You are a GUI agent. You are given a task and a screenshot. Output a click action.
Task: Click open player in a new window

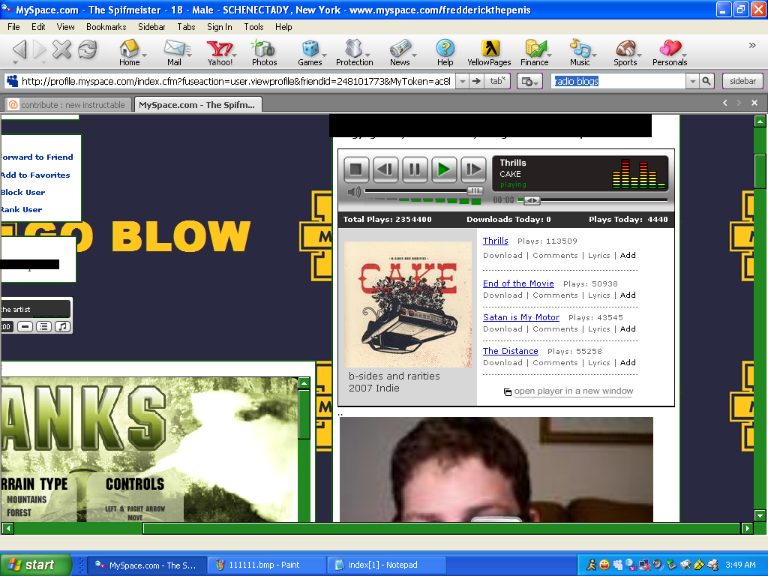pyautogui.click(x=573, y=391)
